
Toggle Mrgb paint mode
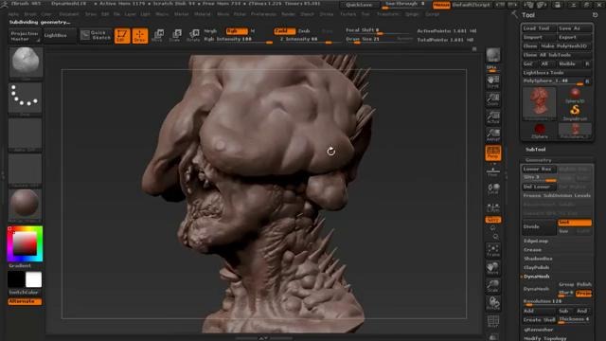tap(210, 31)
